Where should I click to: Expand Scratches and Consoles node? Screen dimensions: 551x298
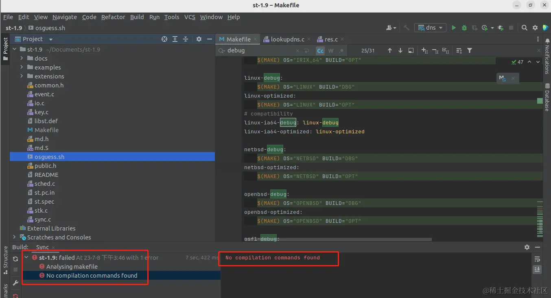pyautogui.click(x=15, y=237)
